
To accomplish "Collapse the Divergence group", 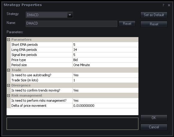I will pos(9,85).
